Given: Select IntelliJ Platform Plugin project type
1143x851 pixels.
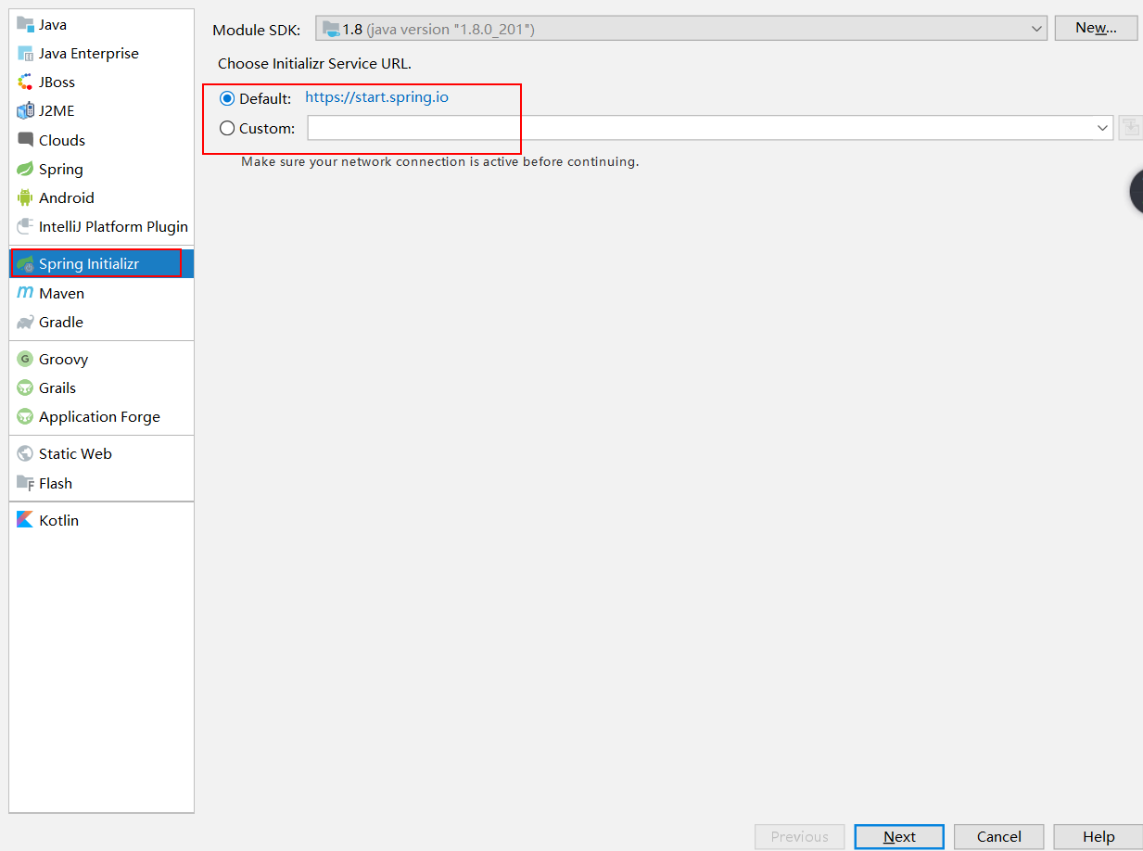Looking at the screenshot, I should 102,226.
